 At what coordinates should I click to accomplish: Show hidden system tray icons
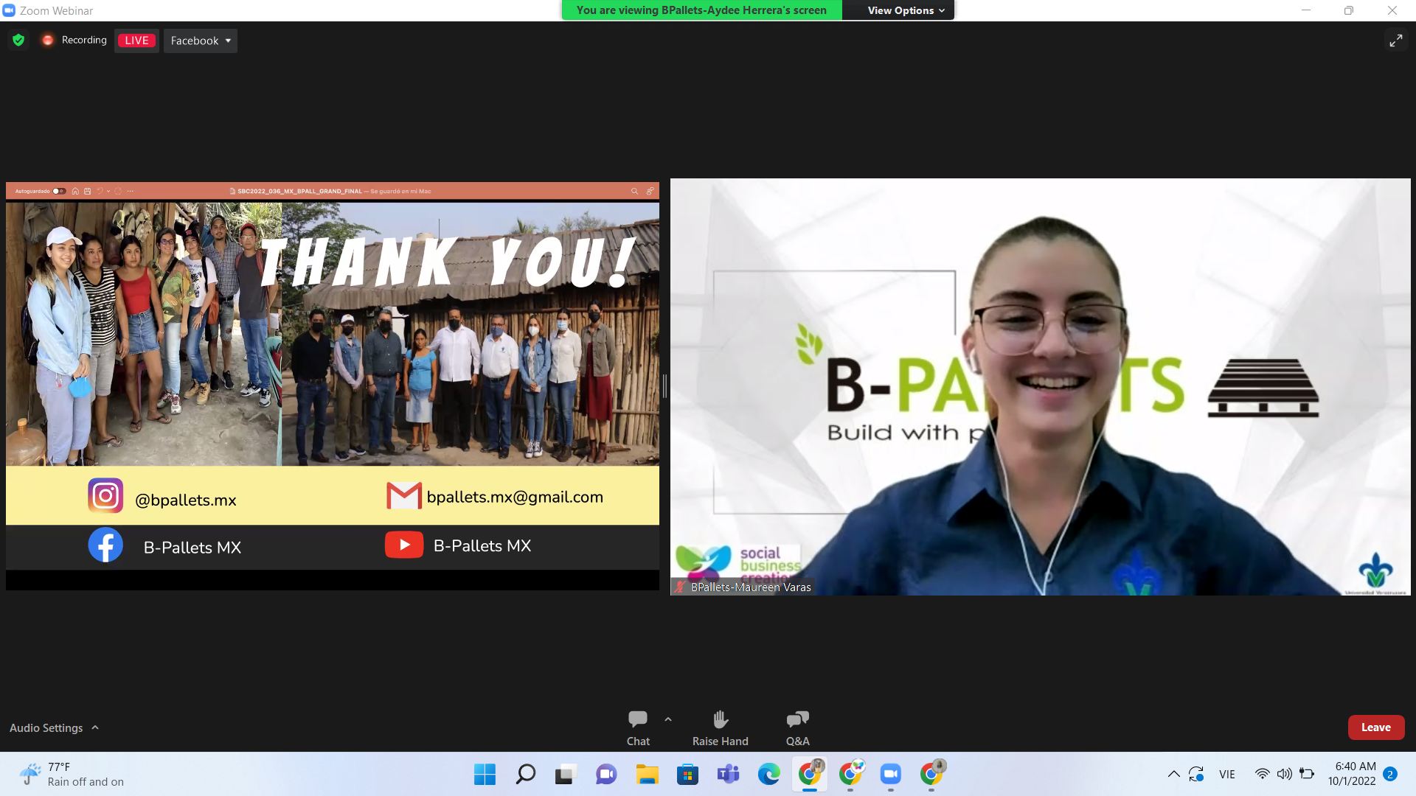(1173, 774)
